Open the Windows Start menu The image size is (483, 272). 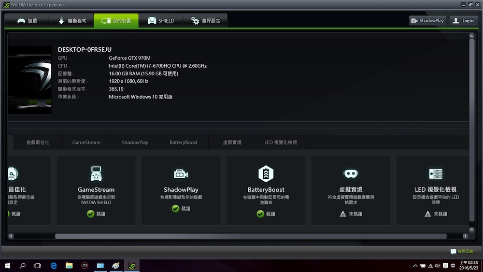point(7,266)
